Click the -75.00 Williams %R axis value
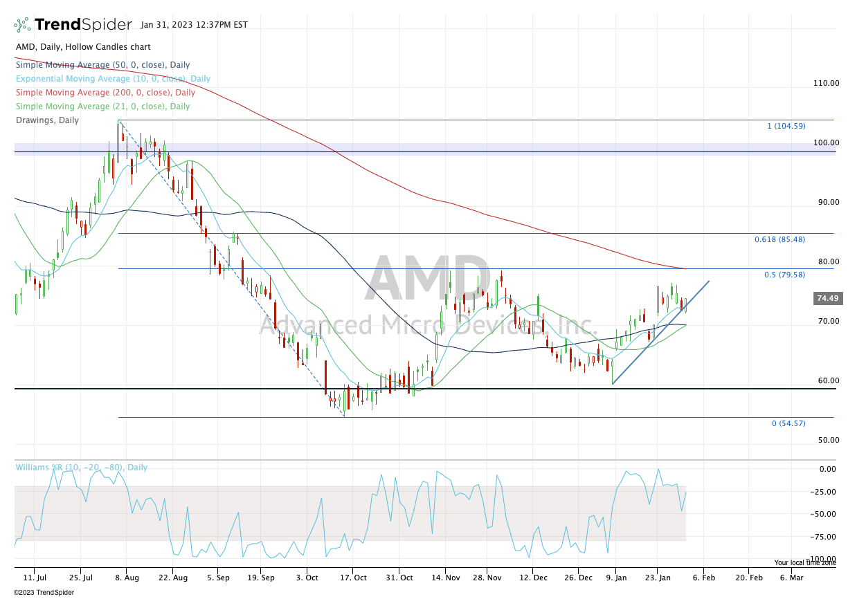Image resolution: width=857 pixels, height=599 pixels. pyautogui.click(x=824, y=537)
